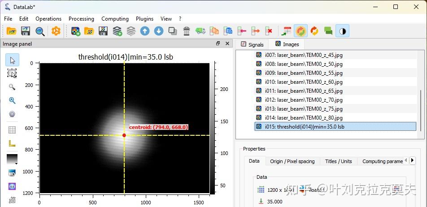Viewport: 427px width, 207px height.
Task: Open the question mark help menu
Action: (x=180, y=19)
